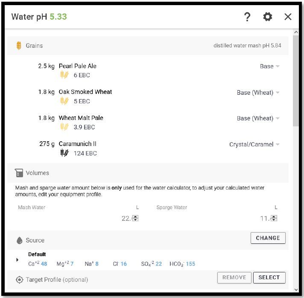Close the Water pH dialog

click(x=288, y=17)
